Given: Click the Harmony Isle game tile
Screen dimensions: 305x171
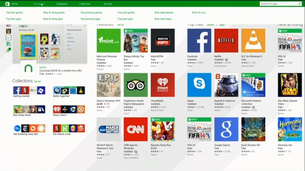Looking at the screenshot, I should coord(290,129).
